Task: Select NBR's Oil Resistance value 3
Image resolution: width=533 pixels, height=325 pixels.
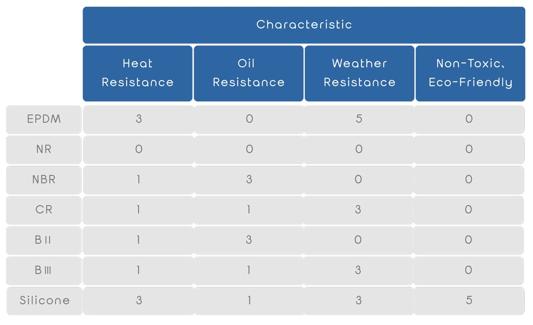Action: (x=249, y=180)
